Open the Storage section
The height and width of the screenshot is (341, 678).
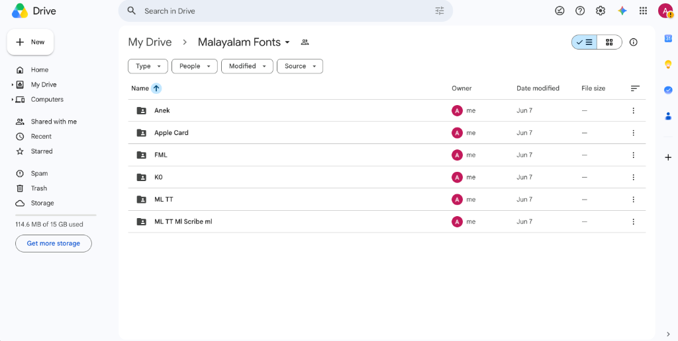42,203
